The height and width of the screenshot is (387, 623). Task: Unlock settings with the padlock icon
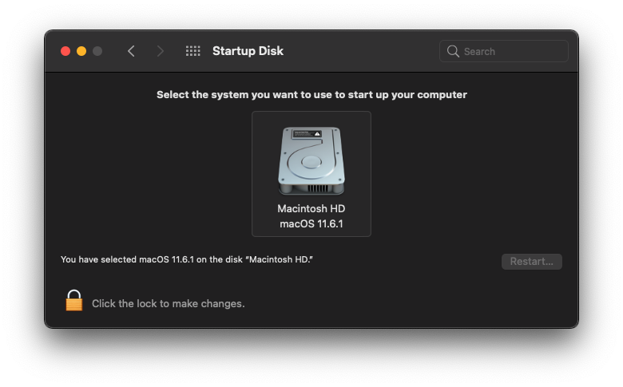tap(74, 300)
